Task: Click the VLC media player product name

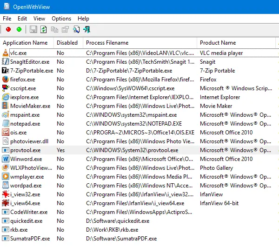Action: 221,53
